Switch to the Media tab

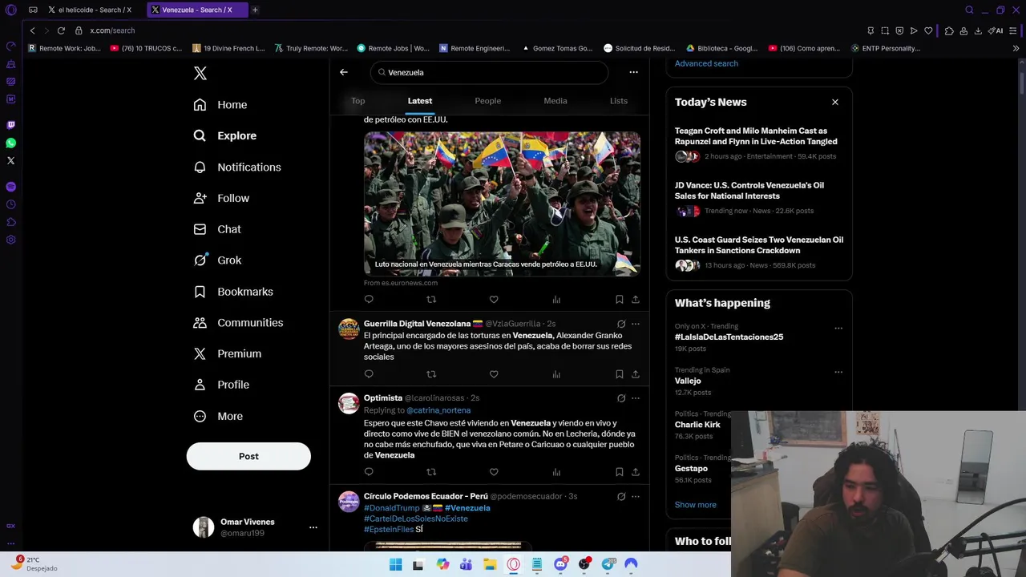555,101
